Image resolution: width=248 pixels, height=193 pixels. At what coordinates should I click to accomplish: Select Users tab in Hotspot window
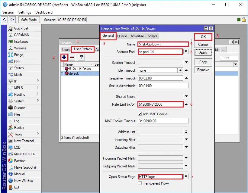(66, 50)
